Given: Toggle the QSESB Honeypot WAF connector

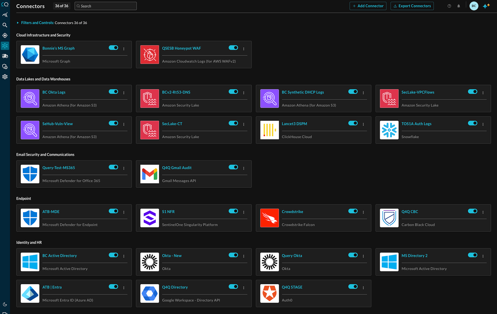Looking at the screenshot, I should 233,48.
